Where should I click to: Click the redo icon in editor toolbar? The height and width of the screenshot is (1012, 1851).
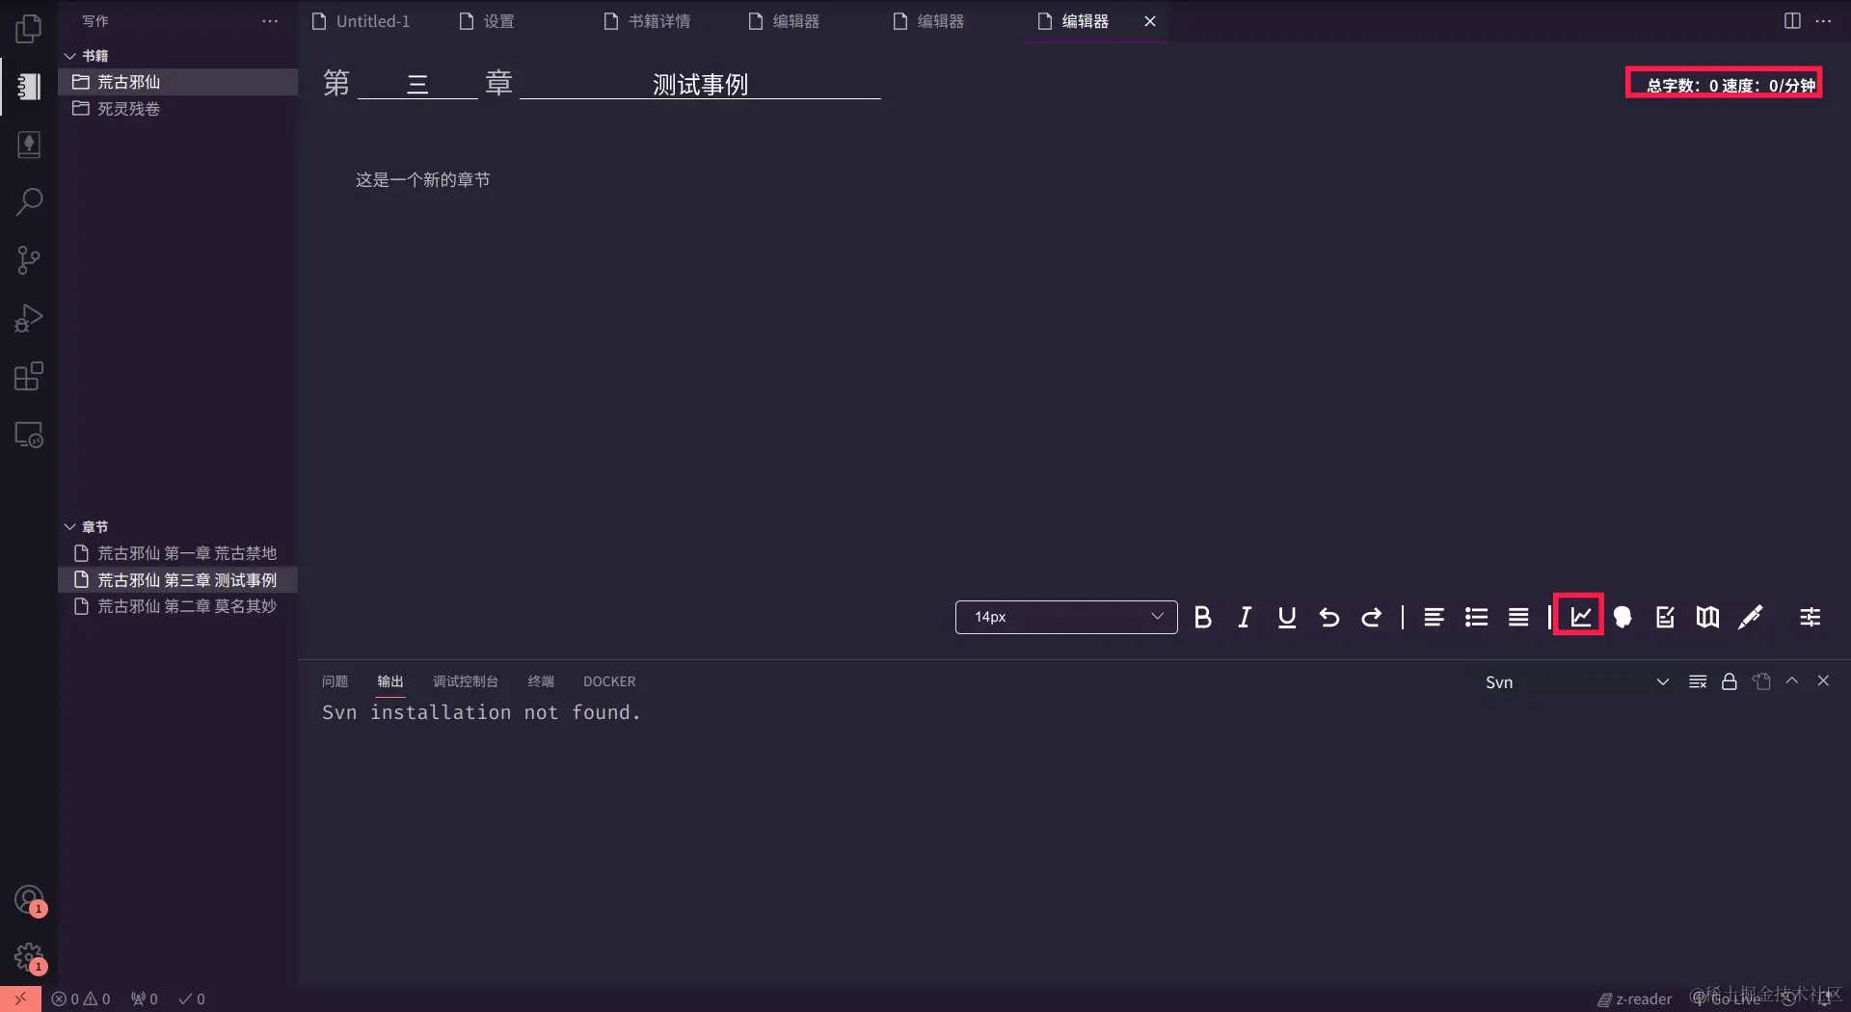click(x=1371, y=617)
